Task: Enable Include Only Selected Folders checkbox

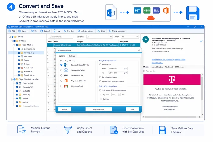Action: tap(100, 81)
